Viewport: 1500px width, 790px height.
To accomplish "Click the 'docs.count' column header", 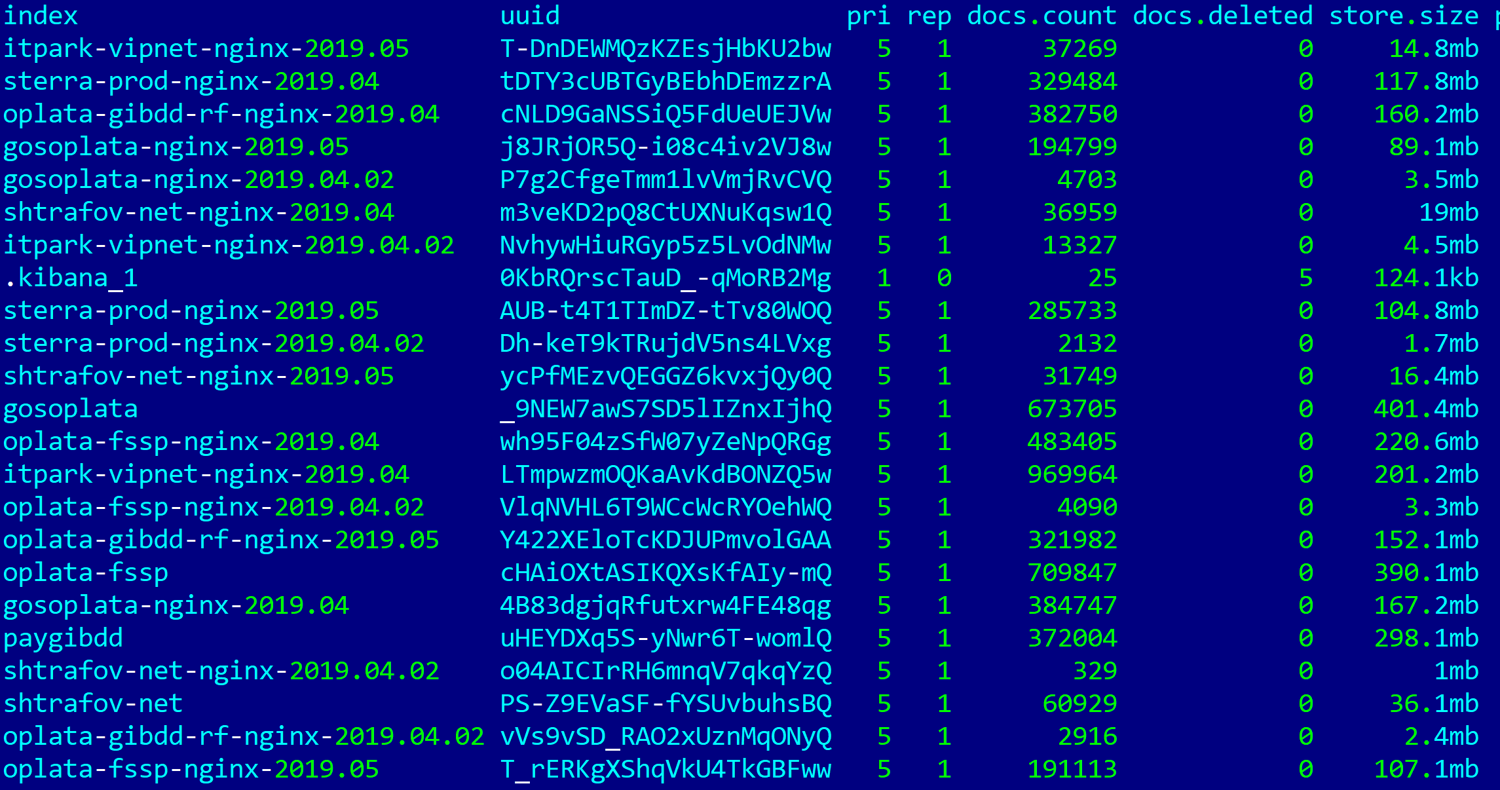I will click(x=1041, y=16).
